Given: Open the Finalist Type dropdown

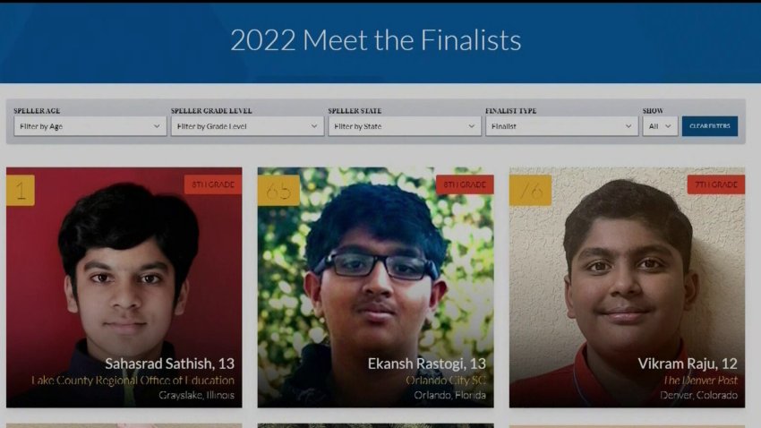Looking at the screenshot, I should pyautogui.click(x=562, y=126).
